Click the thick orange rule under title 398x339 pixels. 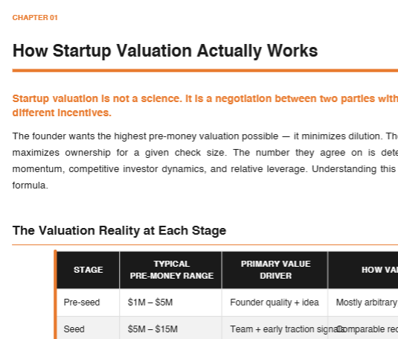click(205, 70)
